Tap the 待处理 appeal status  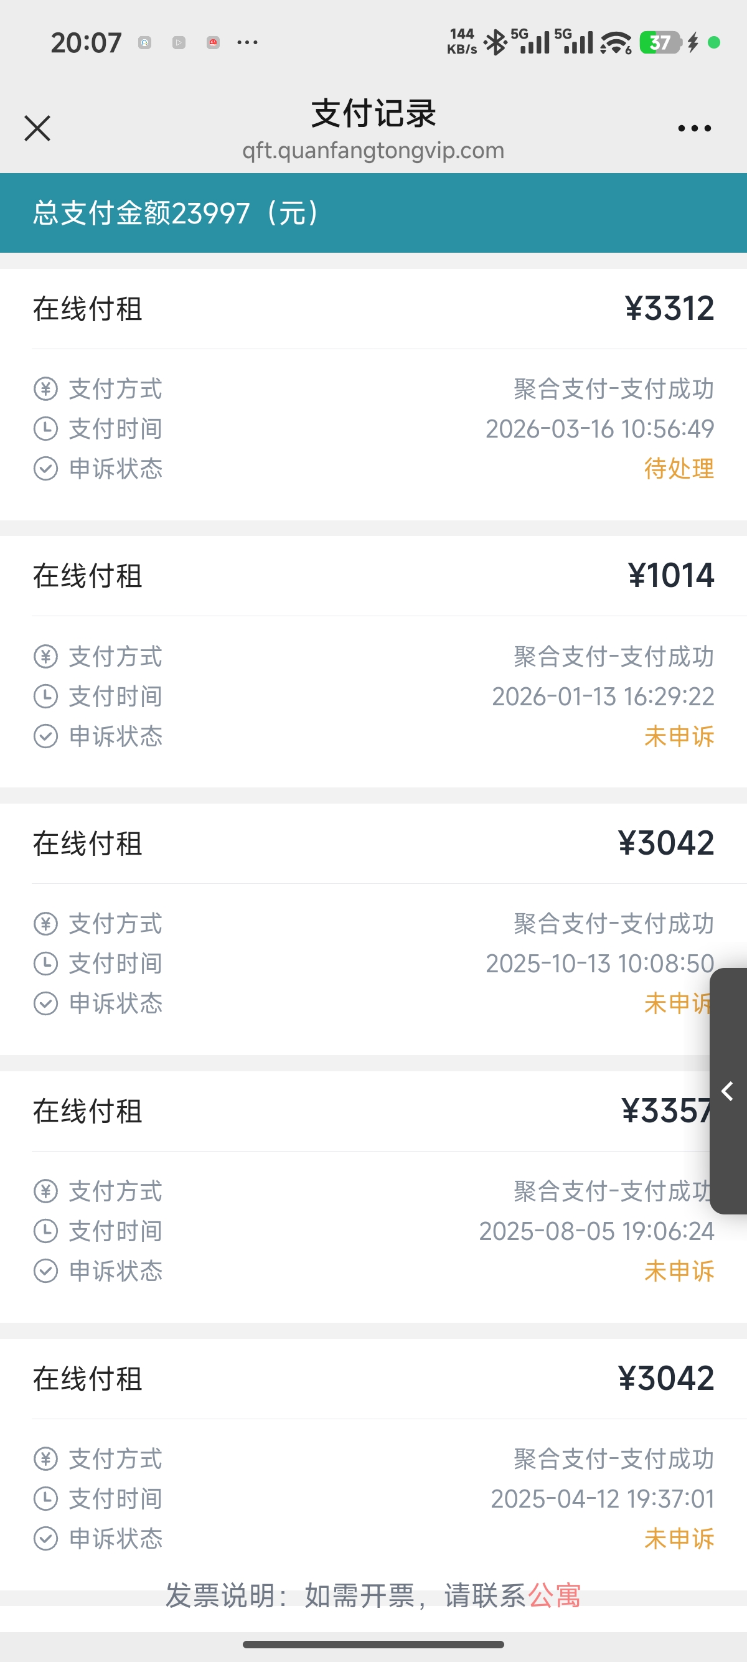pos(679,468)
